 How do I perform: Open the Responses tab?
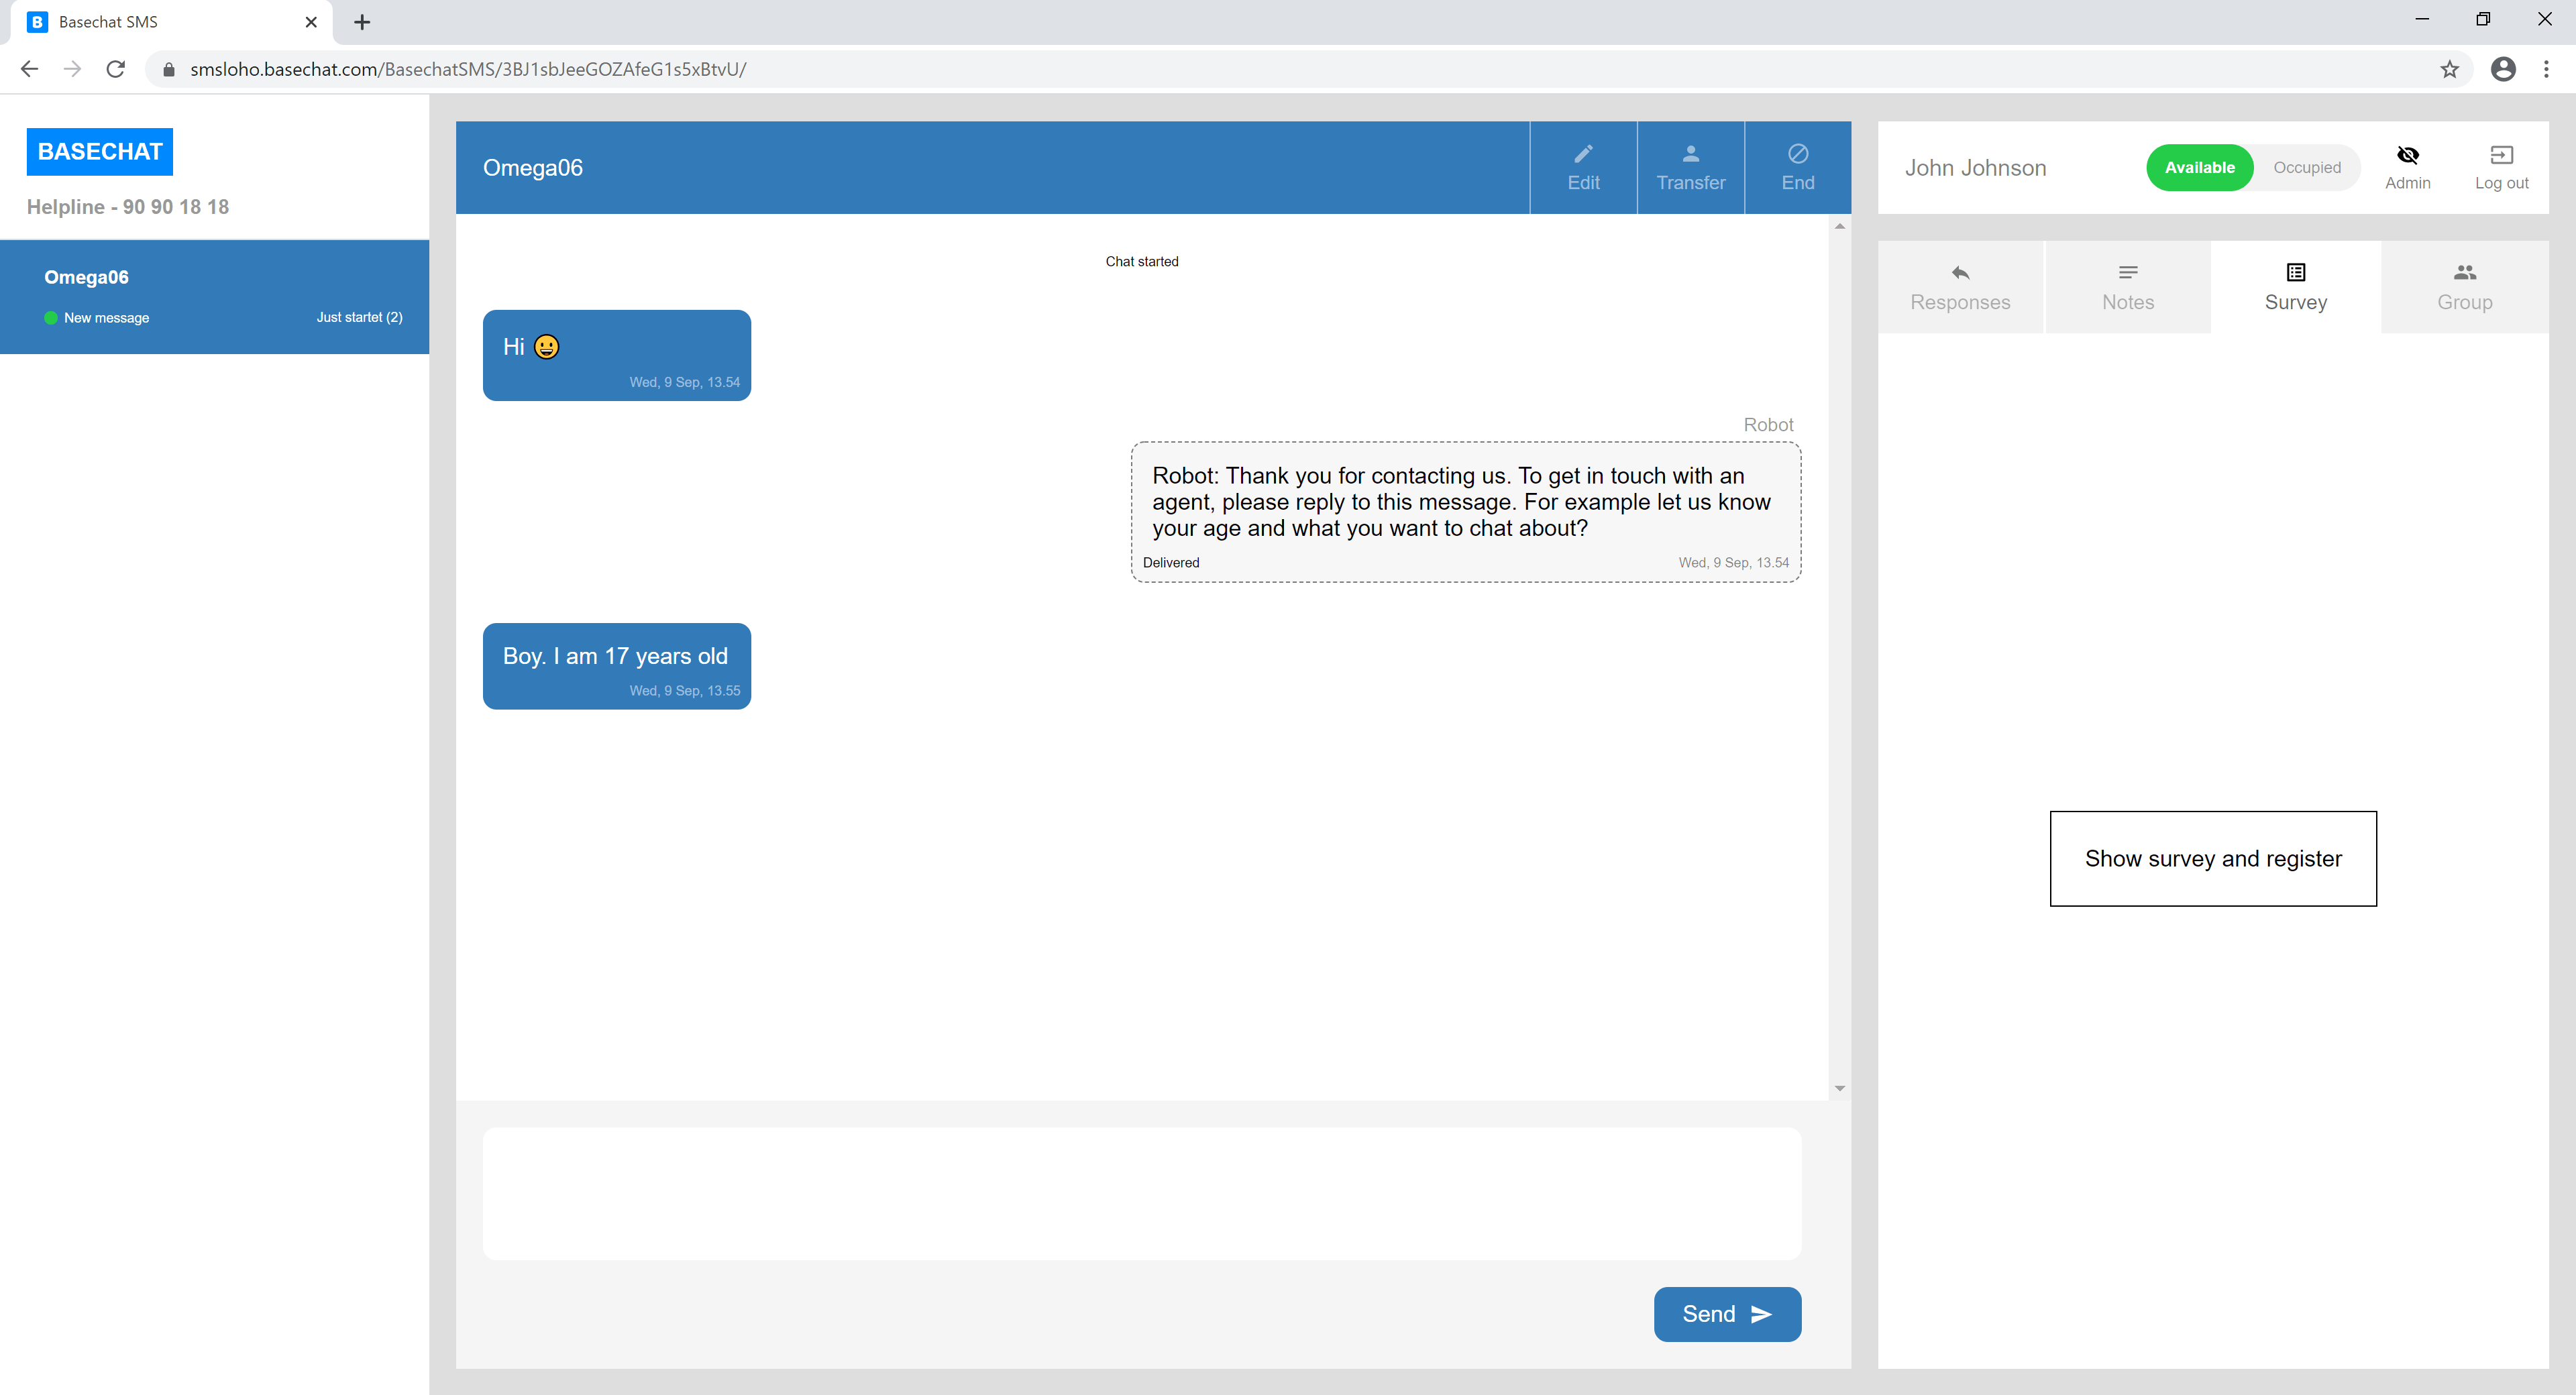tap(1960, 287)
